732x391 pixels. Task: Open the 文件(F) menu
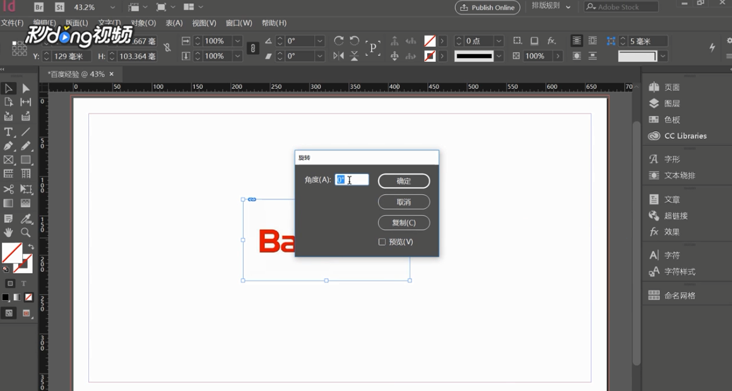12,23
